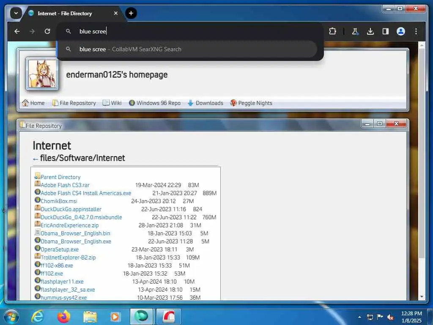Download TrollnetExplorer-B2.zip
The height and width of the screenshot is (325, 433).
click(x=68, y=257)
